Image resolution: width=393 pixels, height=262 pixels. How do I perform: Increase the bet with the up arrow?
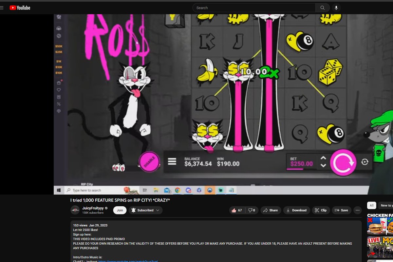pos(323,158)
